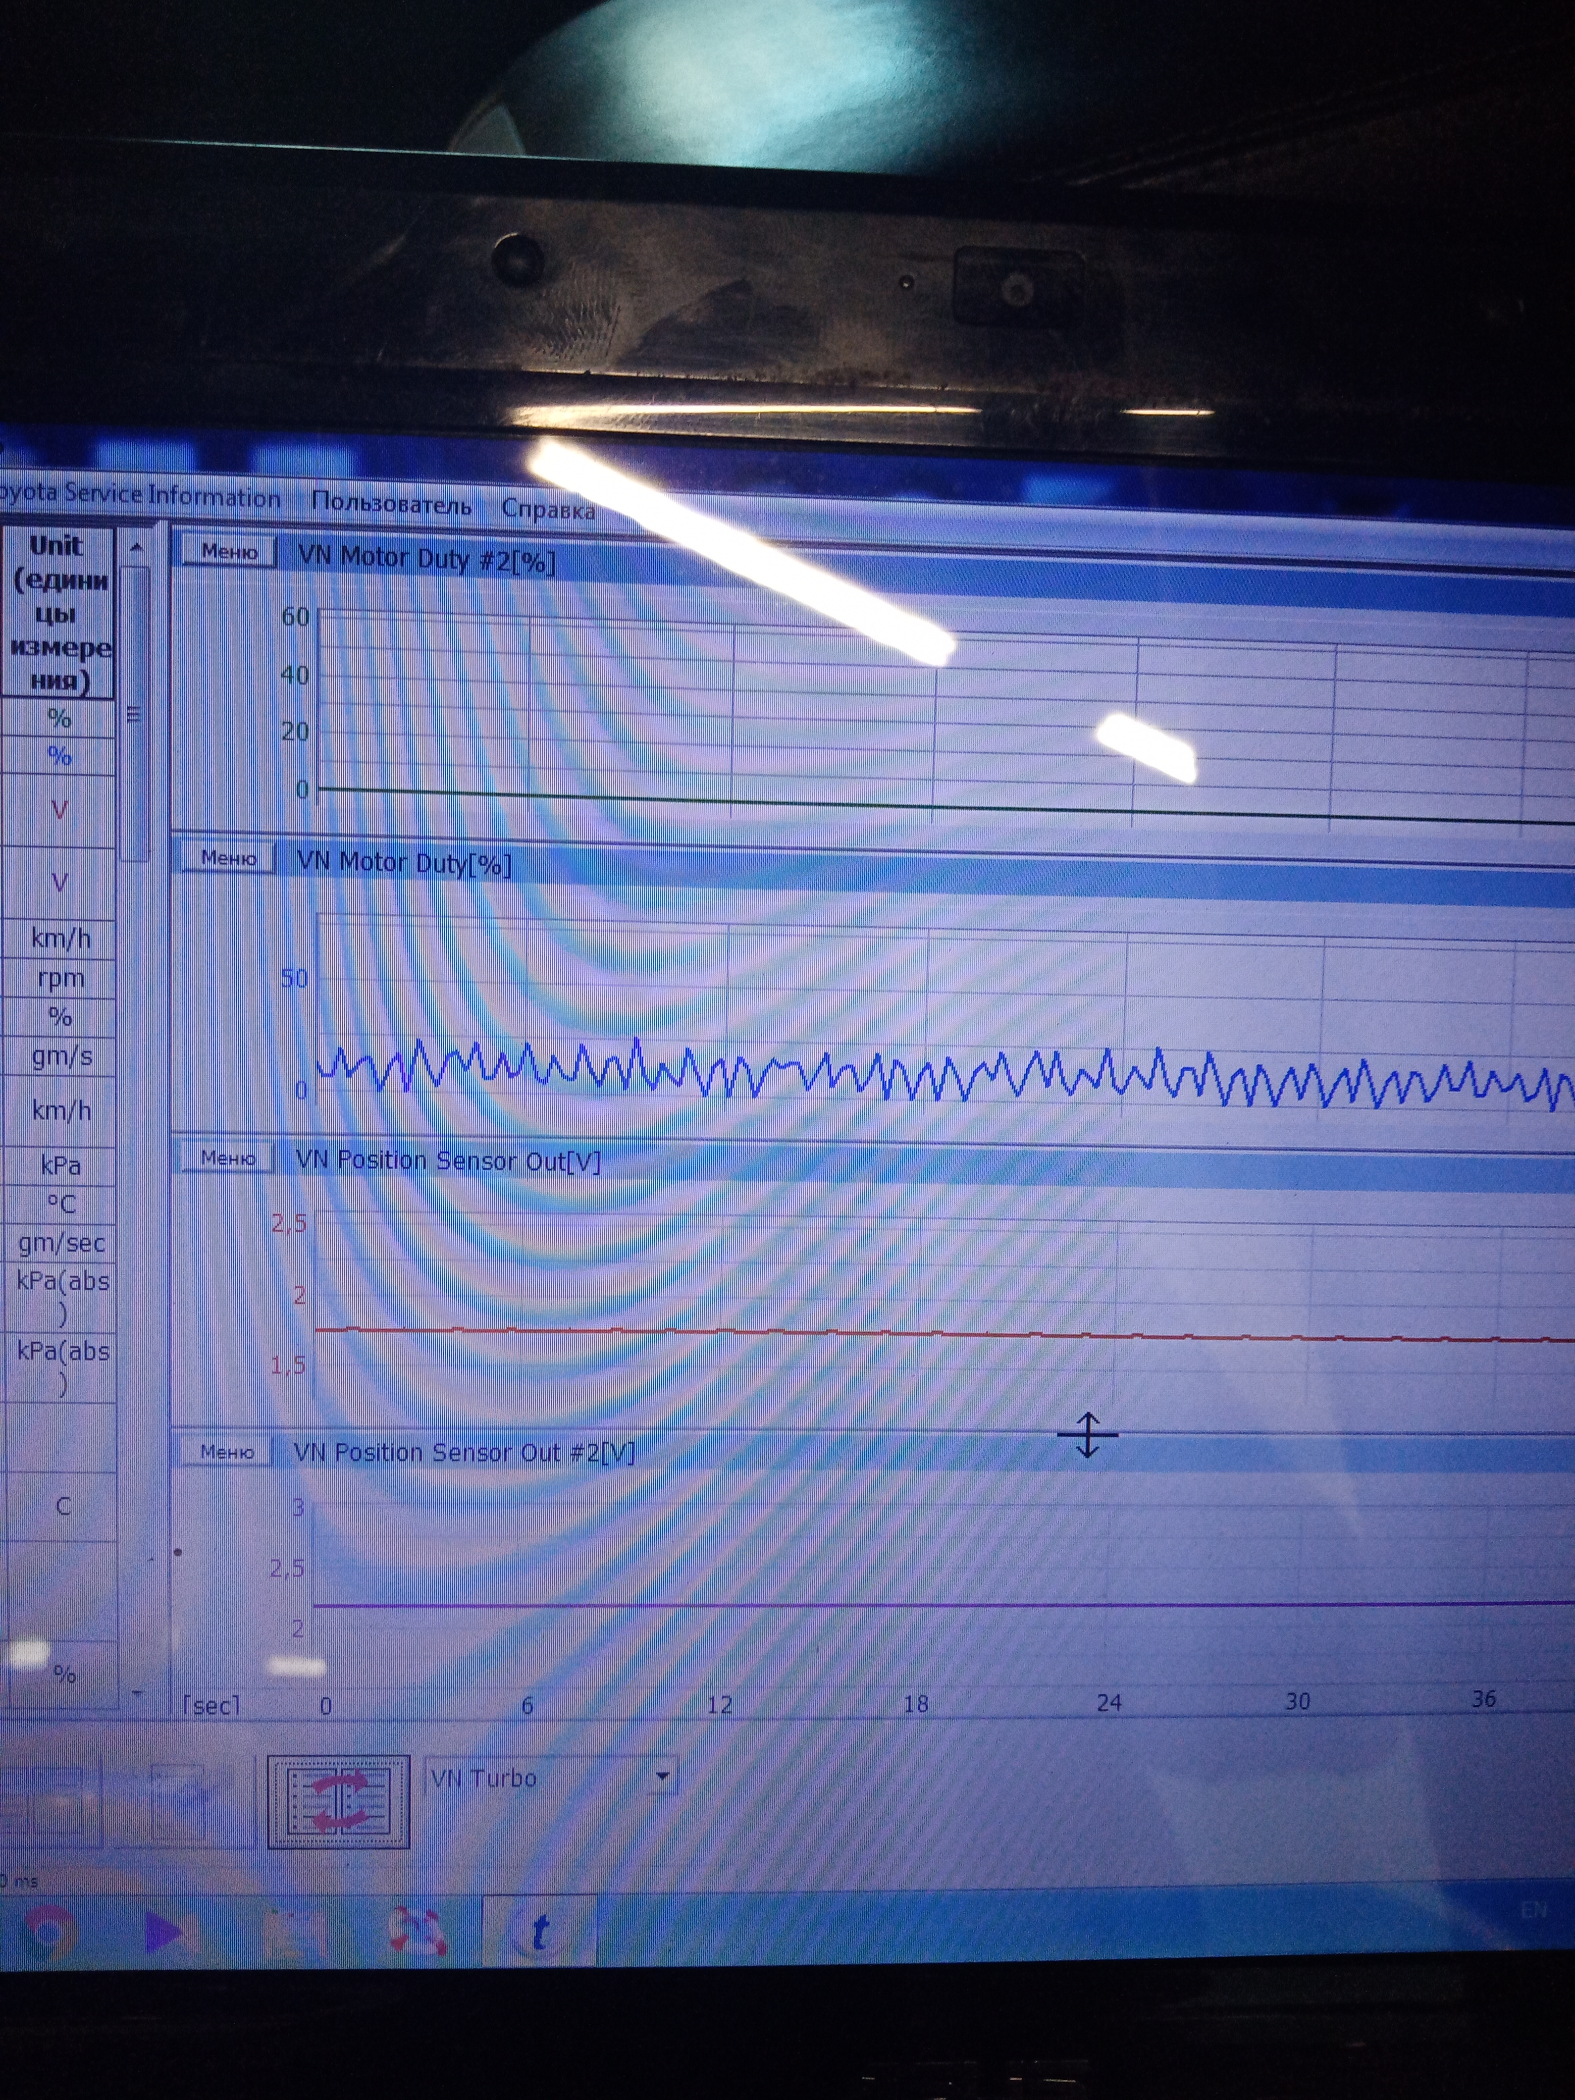Click the Techstream 't' taskbar icon
This screenshot has height=2100, width=1575.
tap(539, 1932)
